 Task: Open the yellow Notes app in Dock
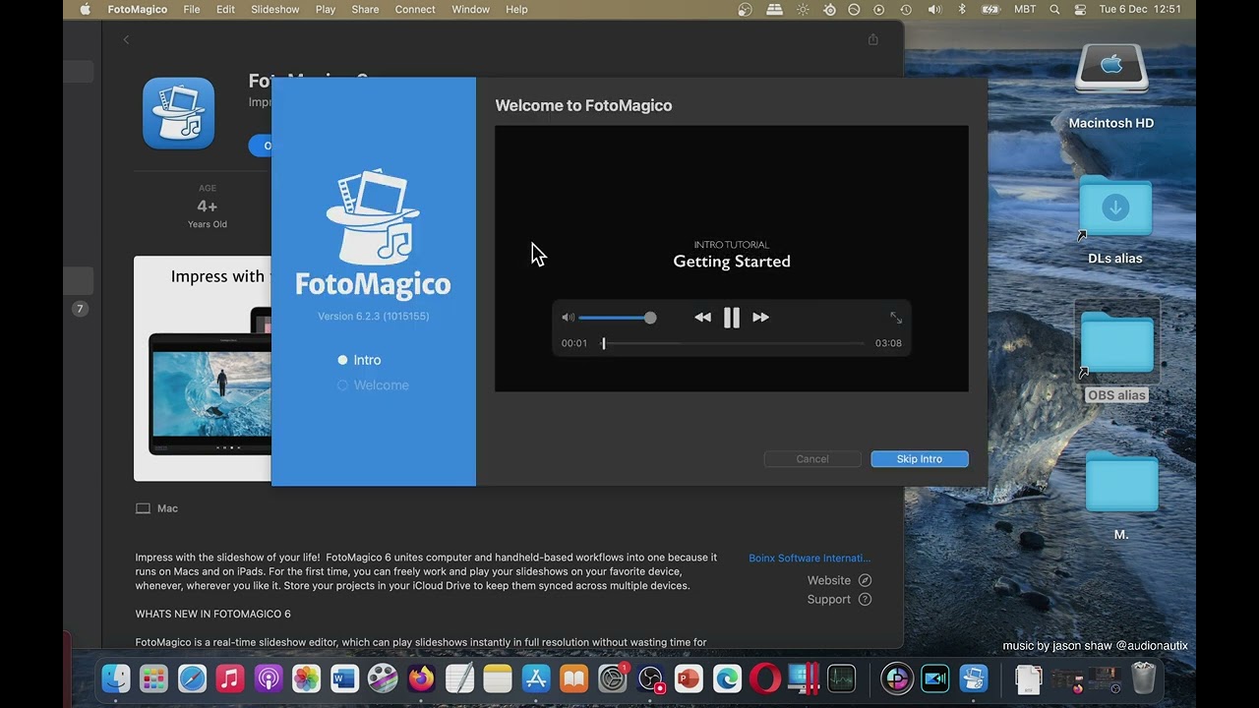coord(498,678)
